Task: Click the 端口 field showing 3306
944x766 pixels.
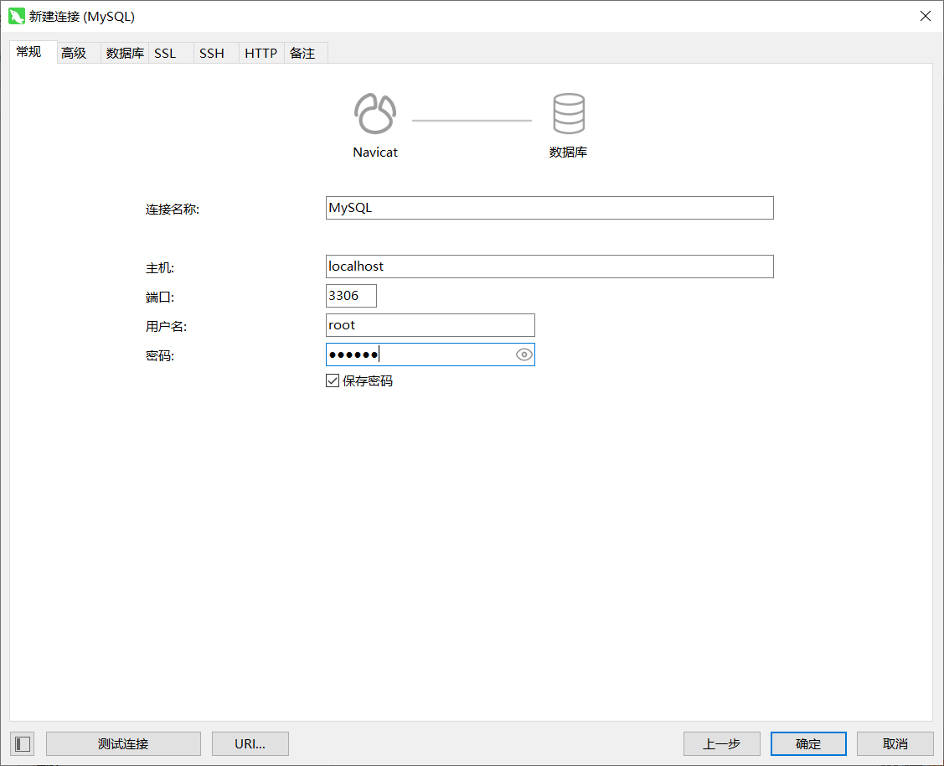Action: [x=351, y=296]
